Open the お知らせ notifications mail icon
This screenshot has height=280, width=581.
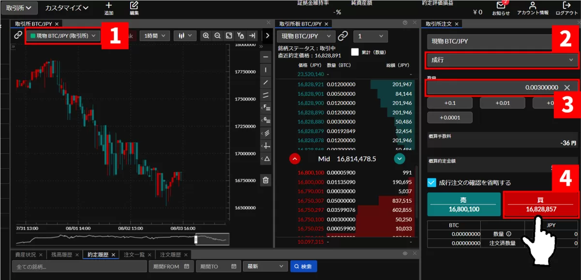pyautogui.click(x=501, y=6)
